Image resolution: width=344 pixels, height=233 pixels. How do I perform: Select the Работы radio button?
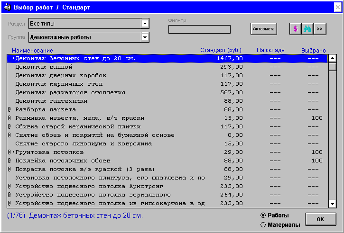click(263, 215)
